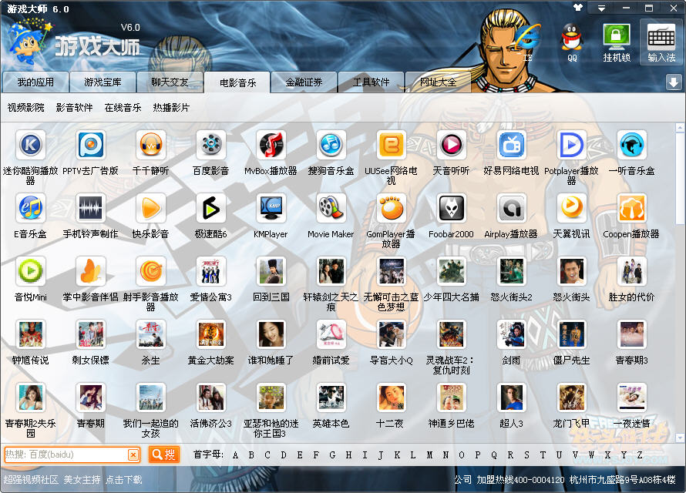Screen dimensions: 686x493
Task: Filter apps by letter K
Action: click(x=397, y=455)
